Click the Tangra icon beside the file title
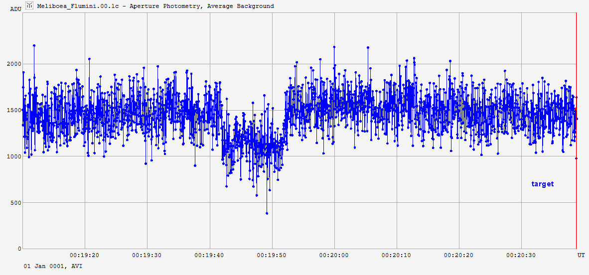The image size is (589, 275). tap(29, 5)
